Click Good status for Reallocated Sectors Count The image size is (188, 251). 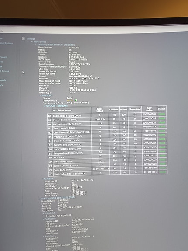pos(162,114)
